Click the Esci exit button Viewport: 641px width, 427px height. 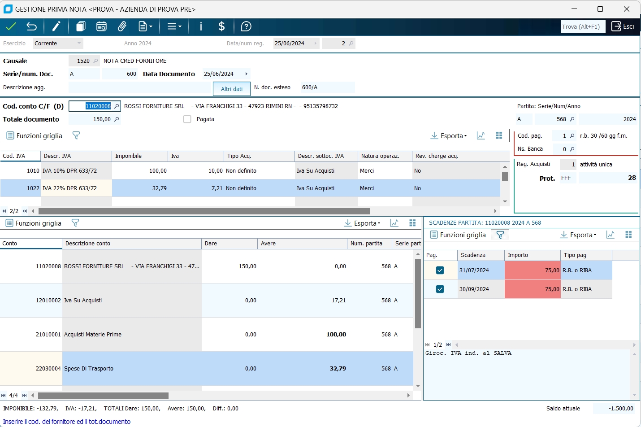623,26
